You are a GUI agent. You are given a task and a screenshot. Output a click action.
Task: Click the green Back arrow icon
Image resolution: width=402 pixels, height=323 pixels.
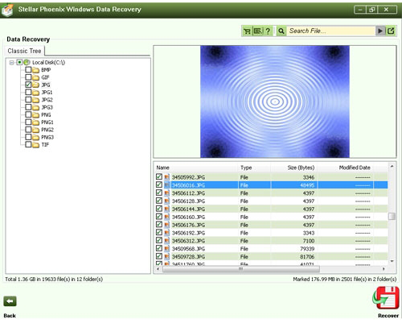coord(10,301)
